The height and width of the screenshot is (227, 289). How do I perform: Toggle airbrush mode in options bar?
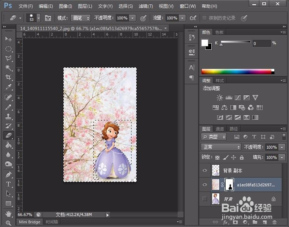point(193,18)
